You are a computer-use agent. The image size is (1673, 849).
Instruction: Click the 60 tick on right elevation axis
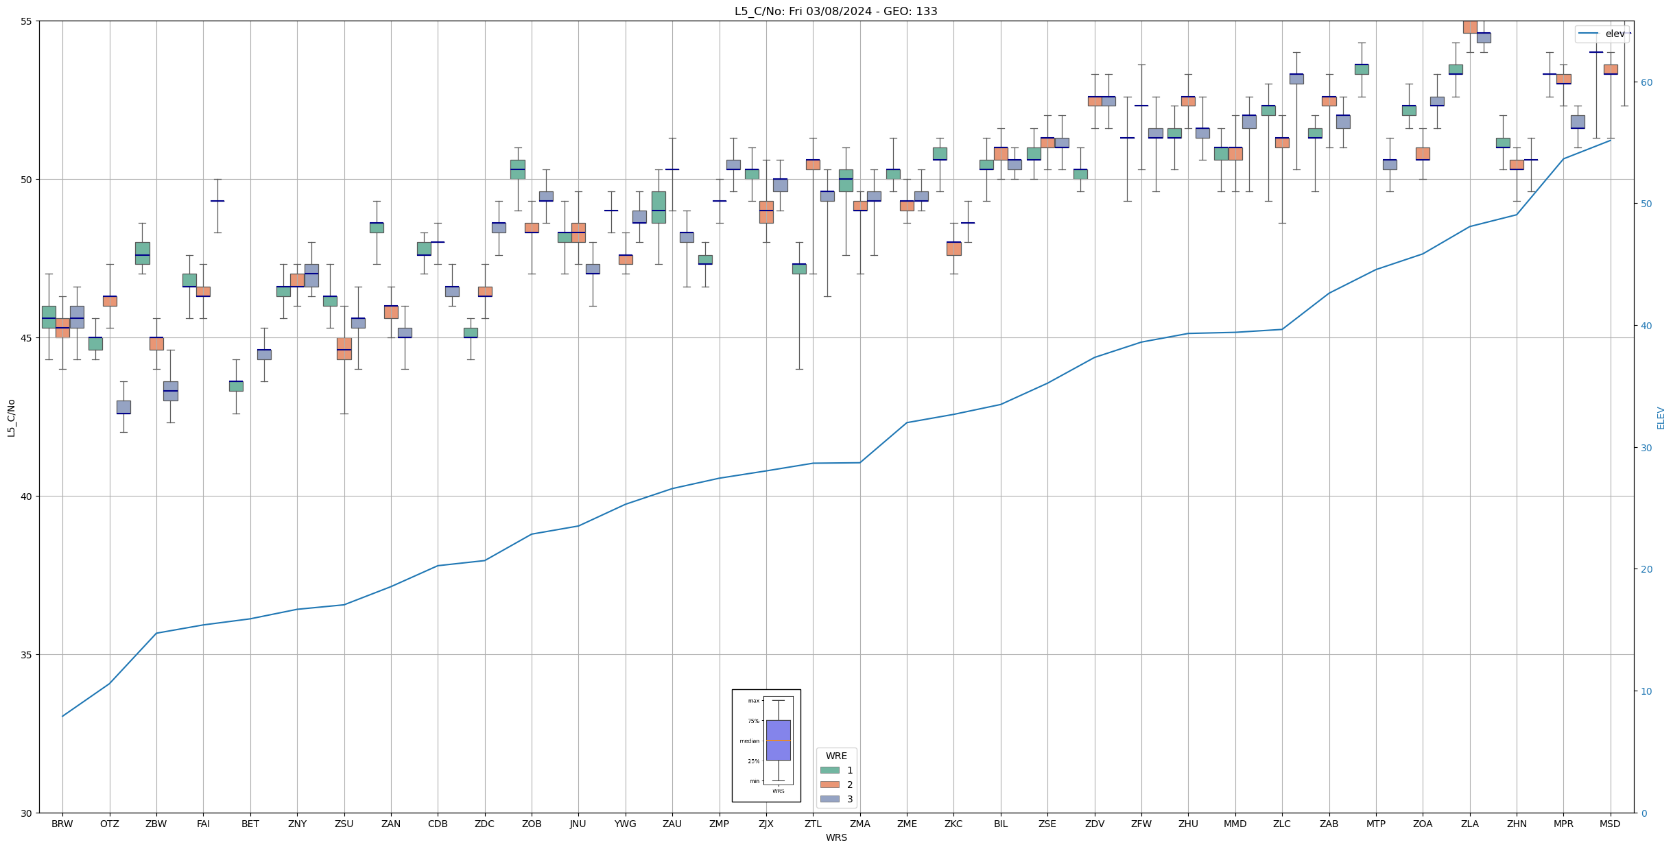[x=1646, y=82]
